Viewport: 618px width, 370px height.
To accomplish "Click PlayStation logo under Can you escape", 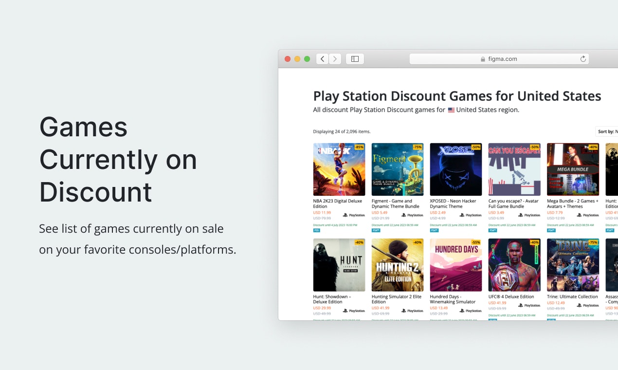I will (x=529, y=215).
